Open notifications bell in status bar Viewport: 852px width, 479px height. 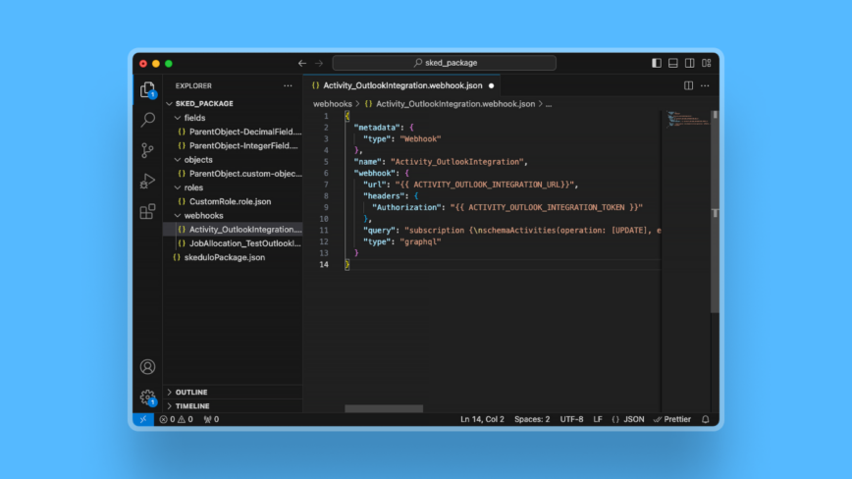point(705,419)
